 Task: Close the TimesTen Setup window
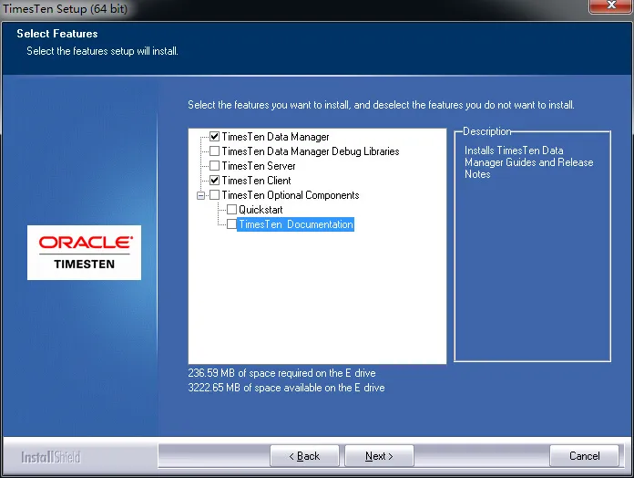(611, 5)
